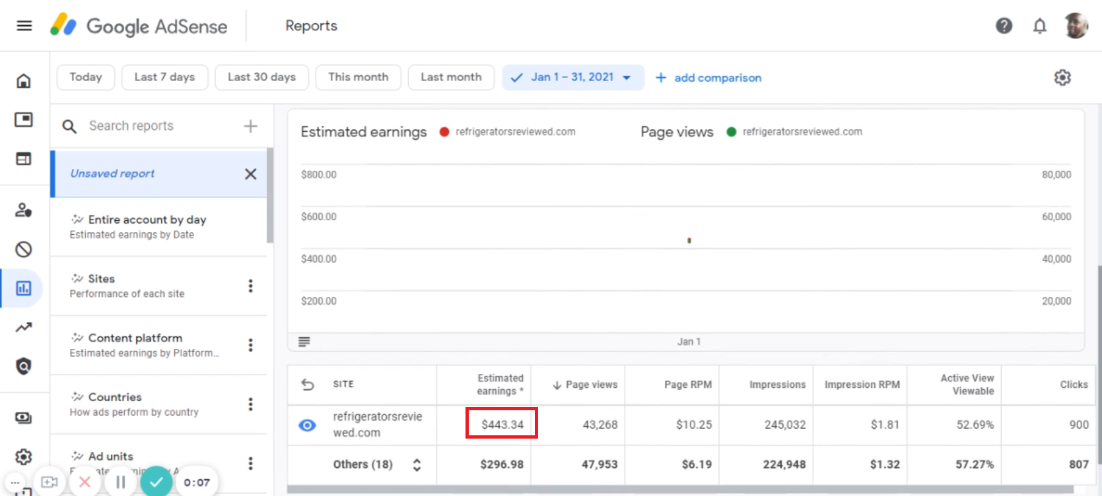The image size is (1102, 496).
Task: Click the Estimated earnings column header
Action: (x=500, y=385)
